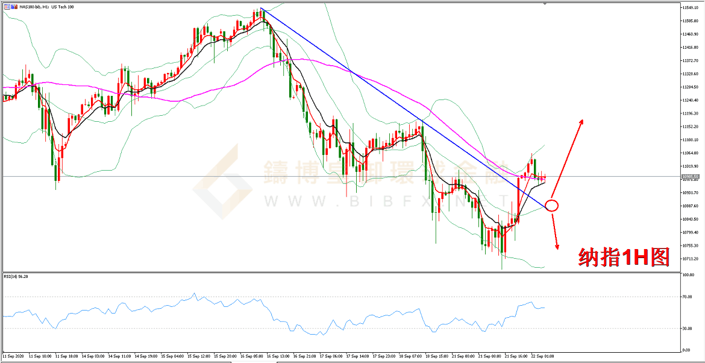Click the 11549.10 label on price scale

coord(689,8)
